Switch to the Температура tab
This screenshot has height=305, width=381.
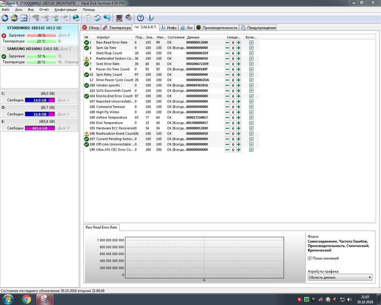[116, 28]
